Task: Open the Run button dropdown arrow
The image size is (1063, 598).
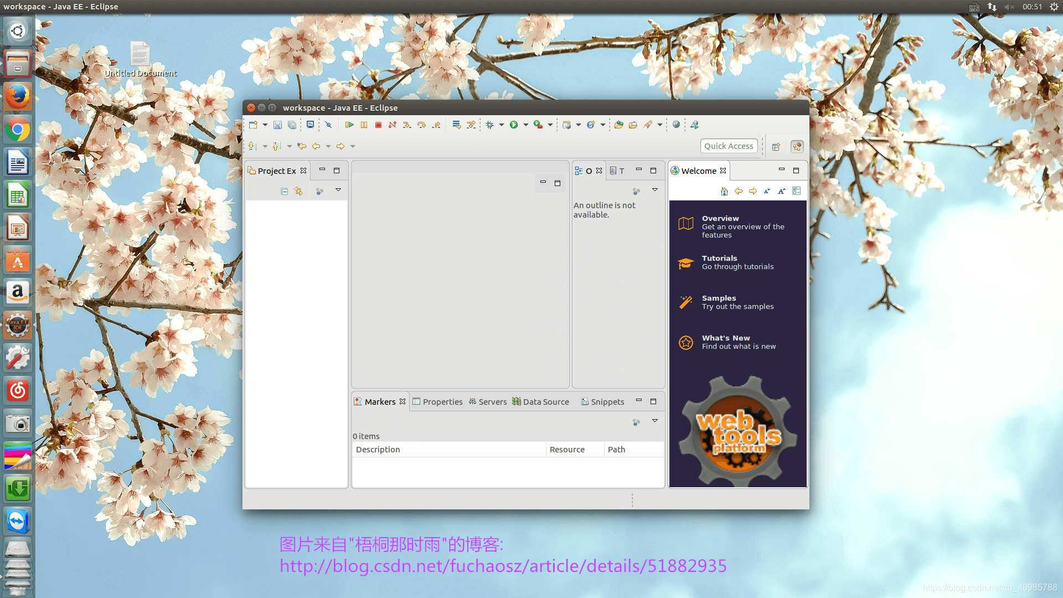Action: tap(525, 125)
